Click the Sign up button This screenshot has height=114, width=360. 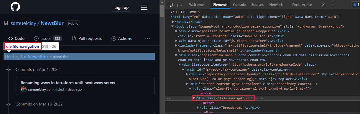[x=121, y=7]
